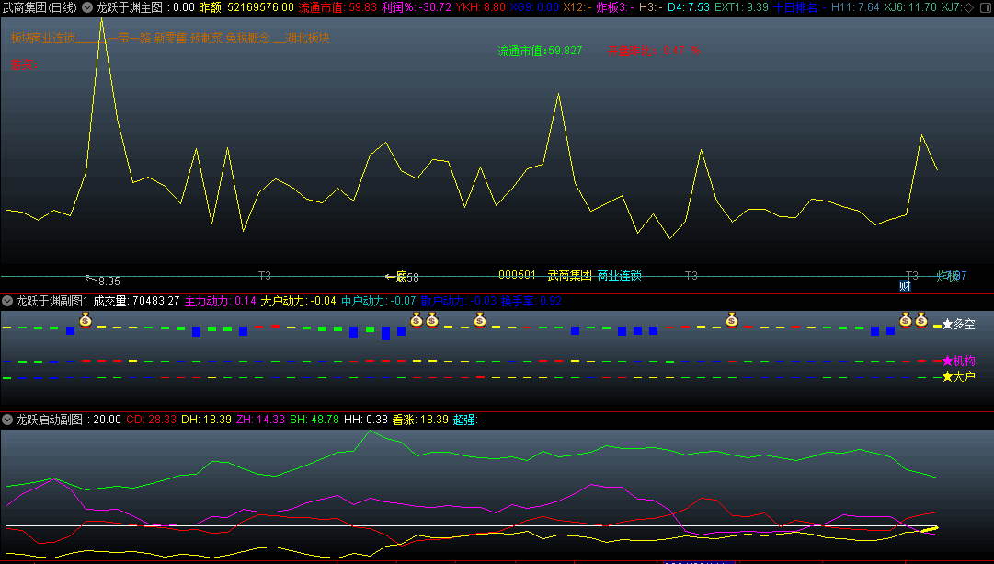Expand the 龙跃于渊主图 indicator arrow
The height and width of the screenshot is (564, 994).
point(87,7)
